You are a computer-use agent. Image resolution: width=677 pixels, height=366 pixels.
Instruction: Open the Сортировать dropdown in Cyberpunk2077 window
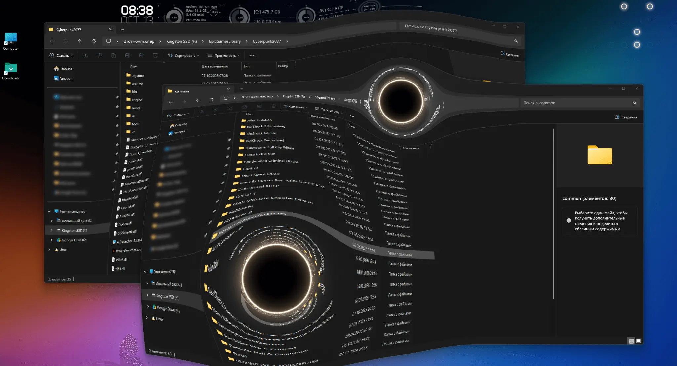click(183, 55)
